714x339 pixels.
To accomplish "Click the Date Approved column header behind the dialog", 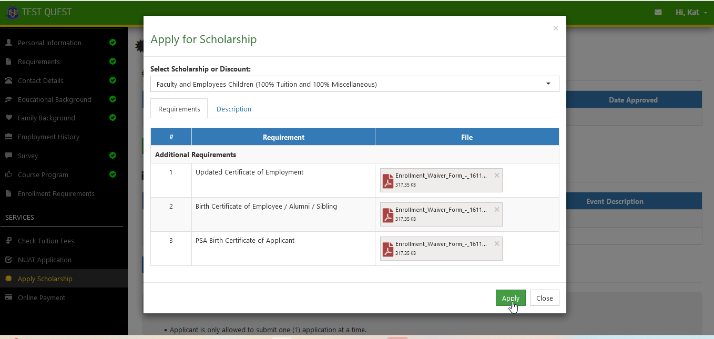I will click(x=633, y=100).
